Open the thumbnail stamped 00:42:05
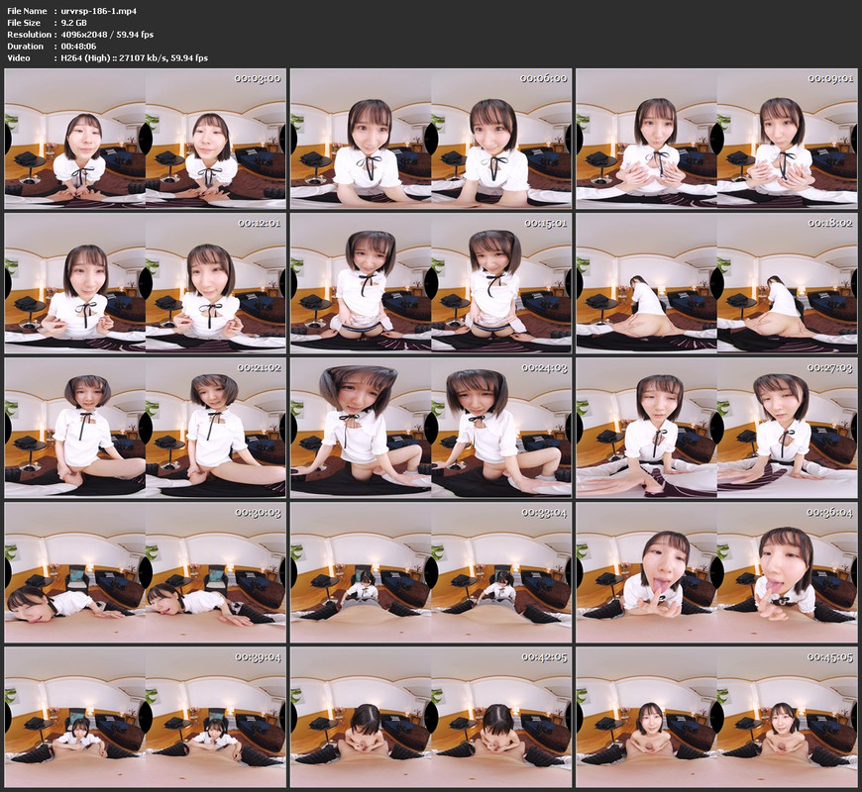862x792 pixels. [431, 718]
